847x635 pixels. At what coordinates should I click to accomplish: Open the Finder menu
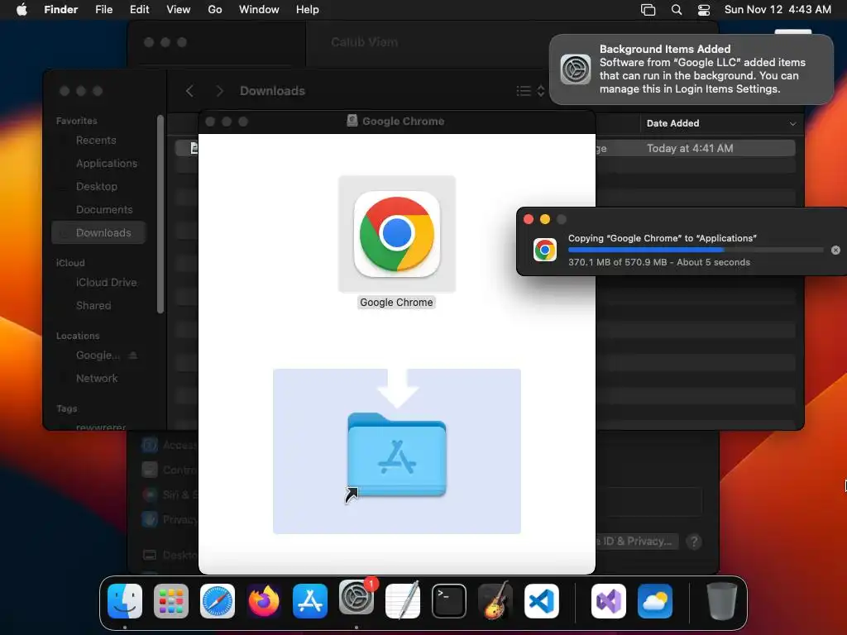coord(61,10)
